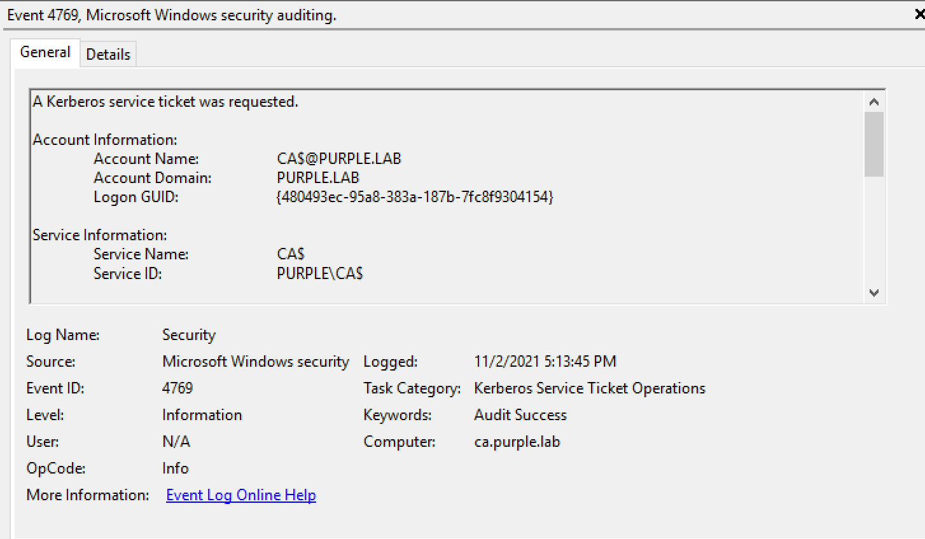This screenshot has height=539, width=925.
Task: Click the Task Category Kerberos Service Ticket Operations
Action: [590, 388]
